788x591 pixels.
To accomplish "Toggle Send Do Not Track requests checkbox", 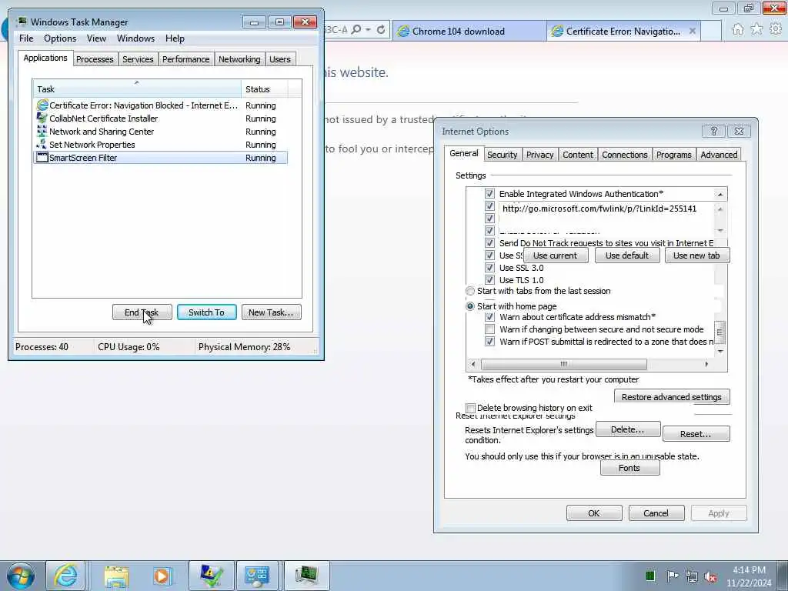I will pos(489,242).
